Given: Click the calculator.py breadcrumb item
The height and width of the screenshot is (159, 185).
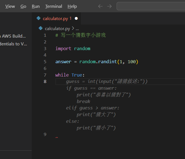Looking at the screenshot, I should (57, 28).
